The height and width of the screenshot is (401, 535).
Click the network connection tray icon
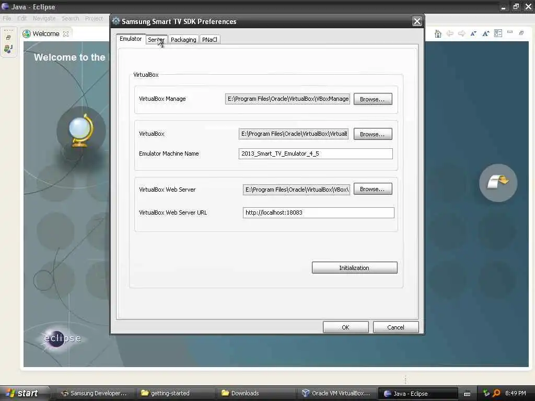click(486, 393)
